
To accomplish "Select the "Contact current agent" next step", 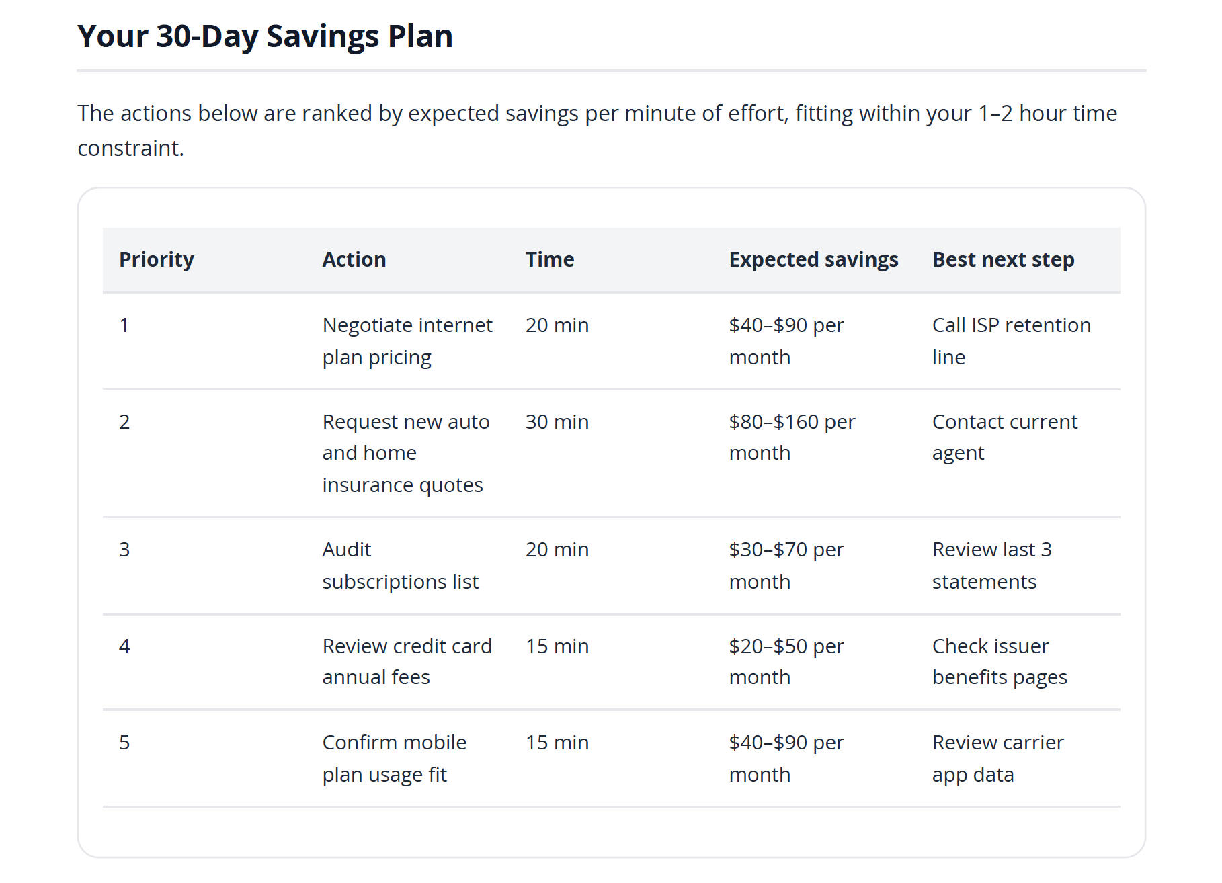I will tap(1004, 437).
